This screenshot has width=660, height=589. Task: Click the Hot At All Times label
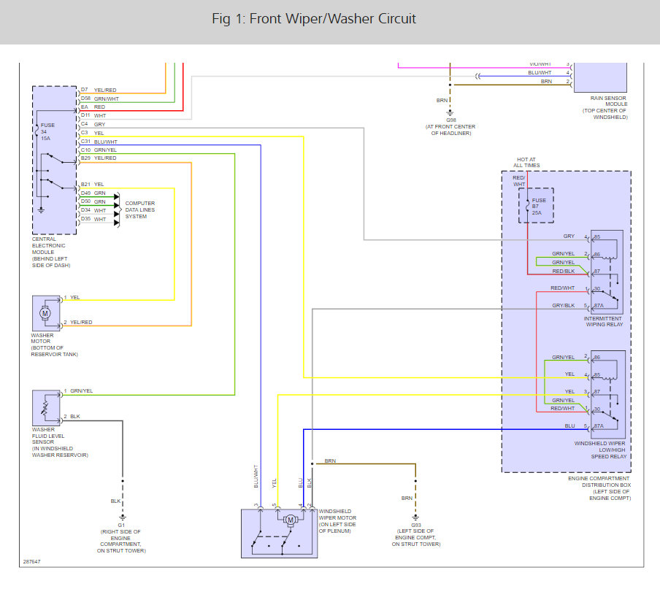coord(526,163)
